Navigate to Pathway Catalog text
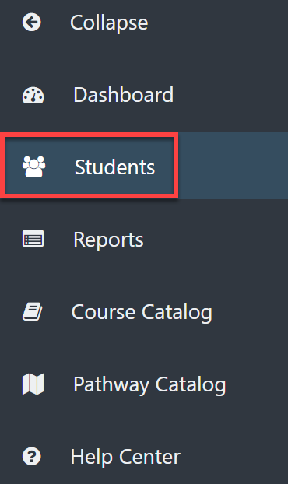The height and width of the screenshot is (484, 288). [149, 385]
